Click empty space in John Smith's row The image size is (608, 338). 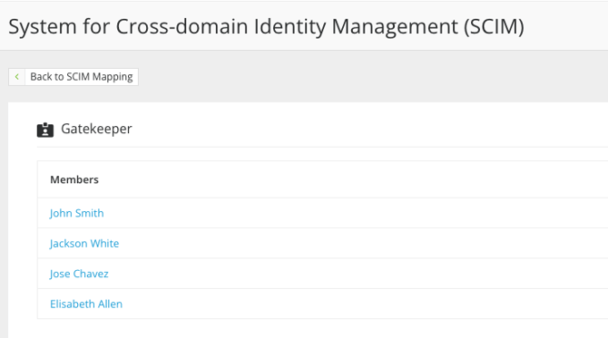349,213
